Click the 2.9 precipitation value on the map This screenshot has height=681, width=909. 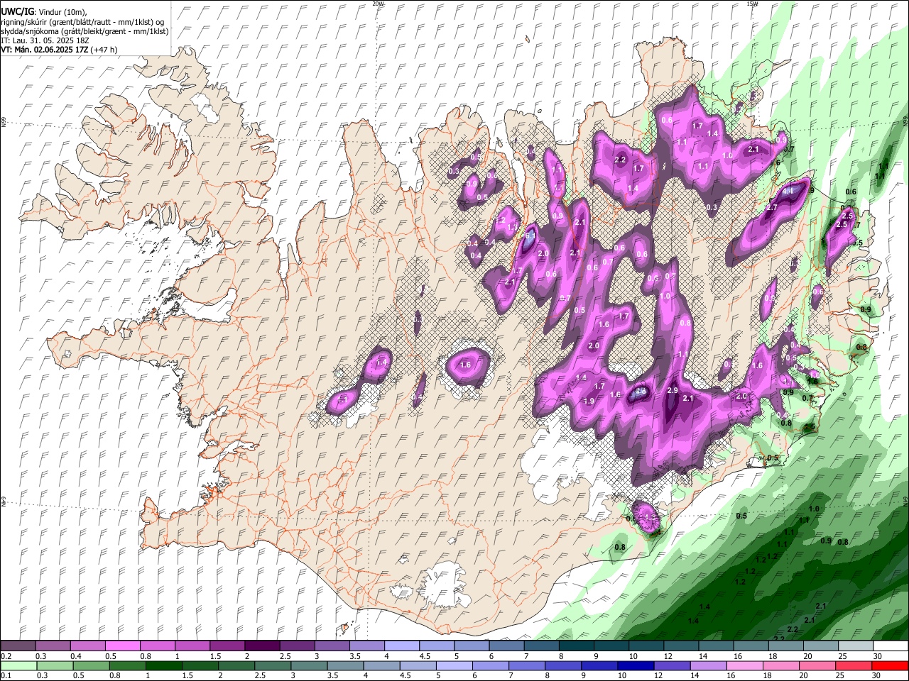pyautogui.click(x=673, y=391)
